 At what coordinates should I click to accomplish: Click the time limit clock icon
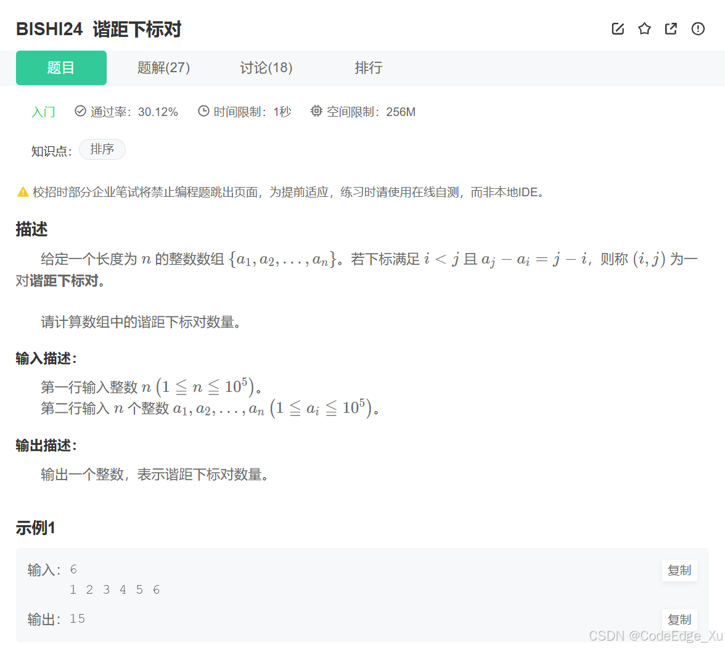point(203,111)
